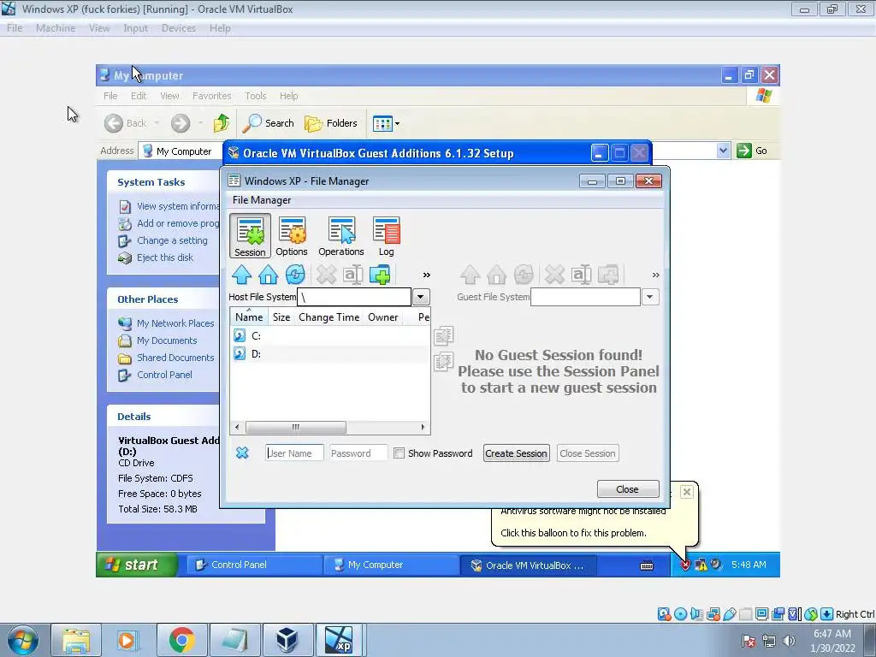Click optical disk indicator in VirtualBox status bar

pos(680,614)
